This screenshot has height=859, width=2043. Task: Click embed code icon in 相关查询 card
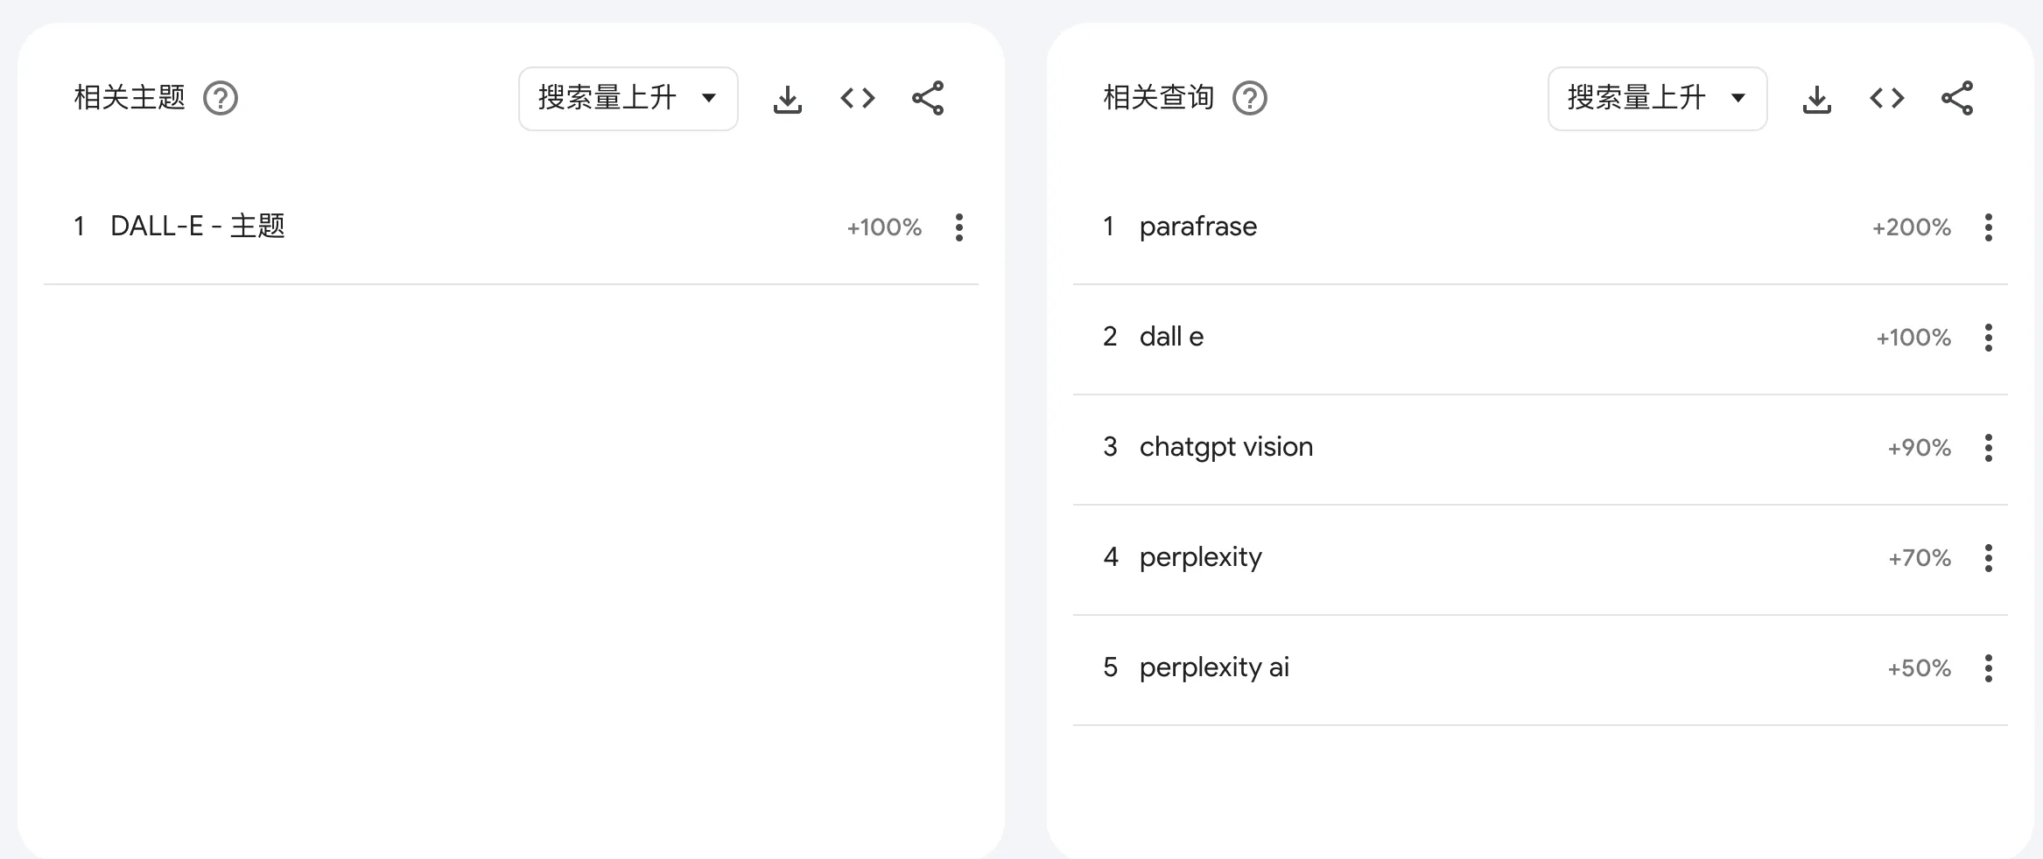[x=1887, y=98]
